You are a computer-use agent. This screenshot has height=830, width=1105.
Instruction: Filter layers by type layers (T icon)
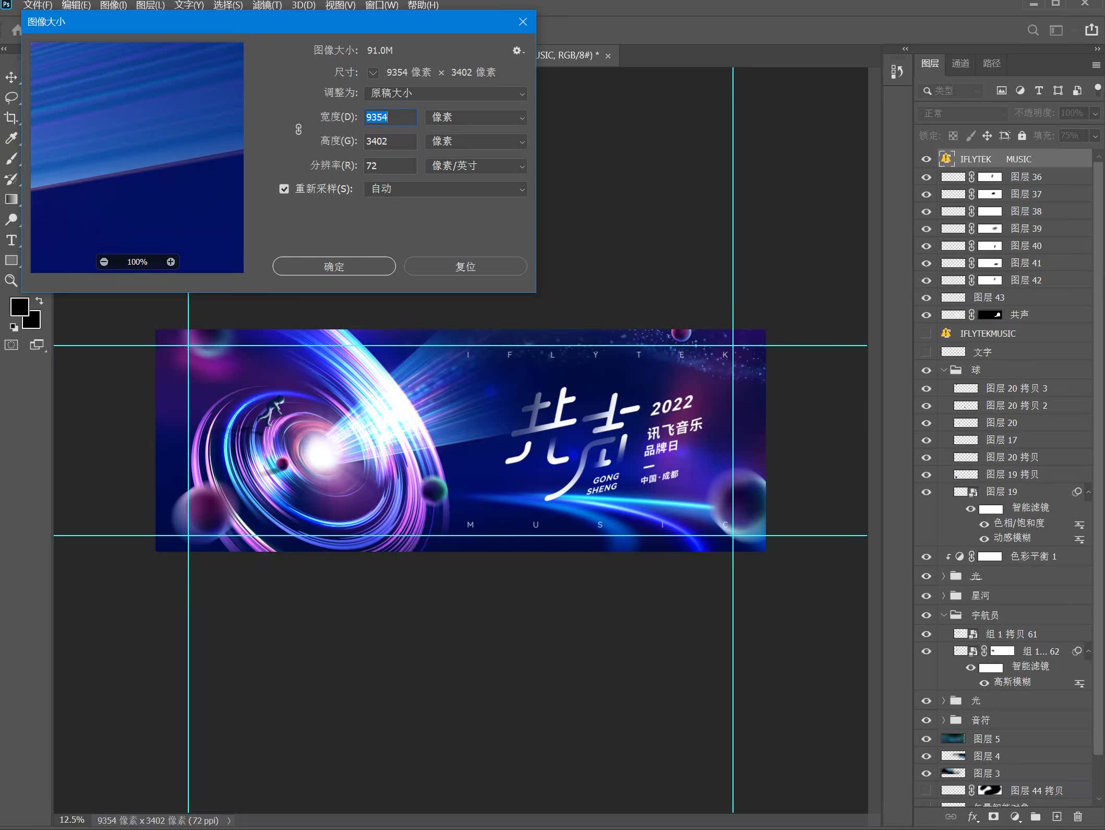(1039, 91)
